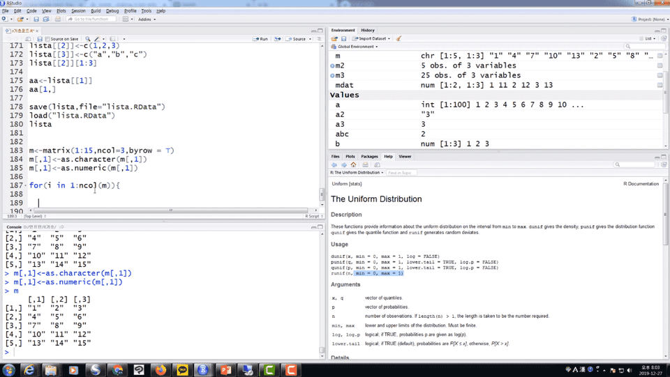This screenshot has width=670, height=377.
Task: Open Firefox from taskbar
Action: point(161,370)
